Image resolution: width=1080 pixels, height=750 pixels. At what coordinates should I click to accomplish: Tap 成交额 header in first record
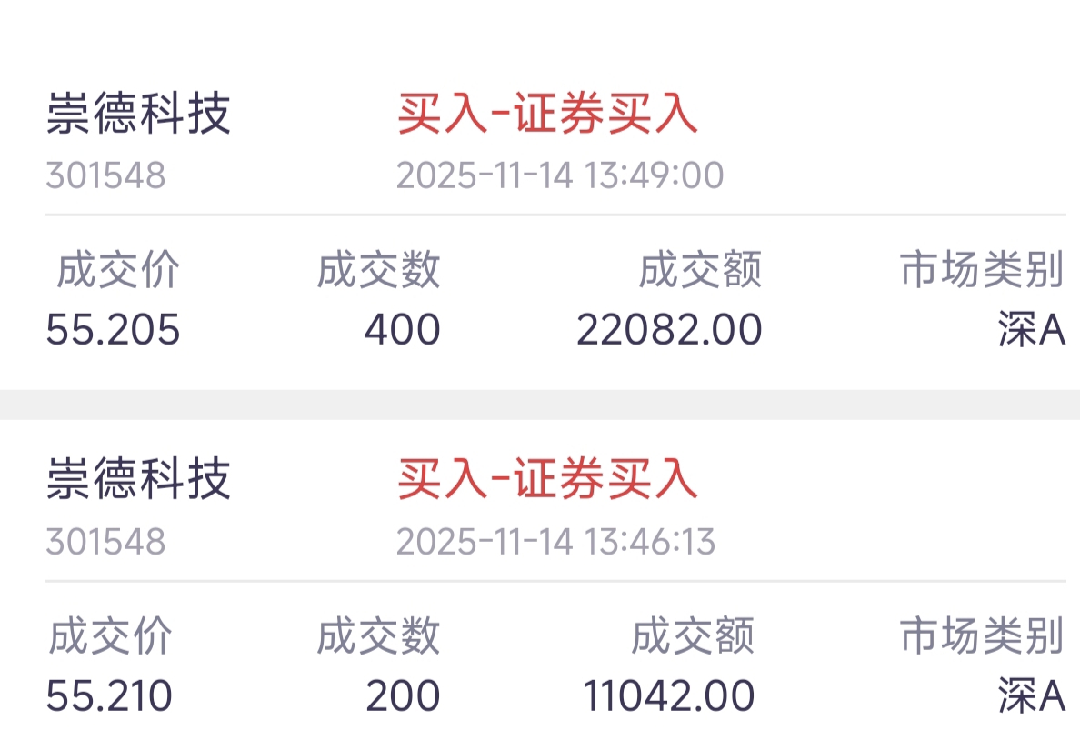[x=700, y=271]
